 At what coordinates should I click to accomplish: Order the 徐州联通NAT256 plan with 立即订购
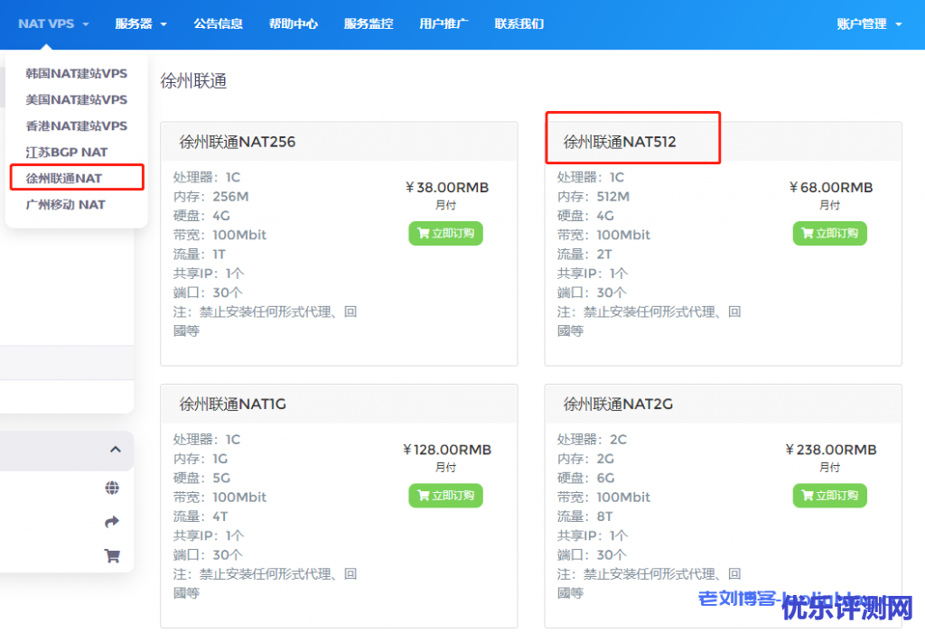445,233
